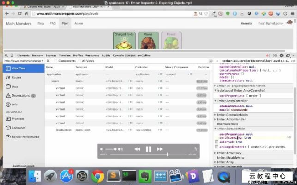Toggle Components checkbox
The width and height of the screenshot is (297, 185).
tap(55, 61)
